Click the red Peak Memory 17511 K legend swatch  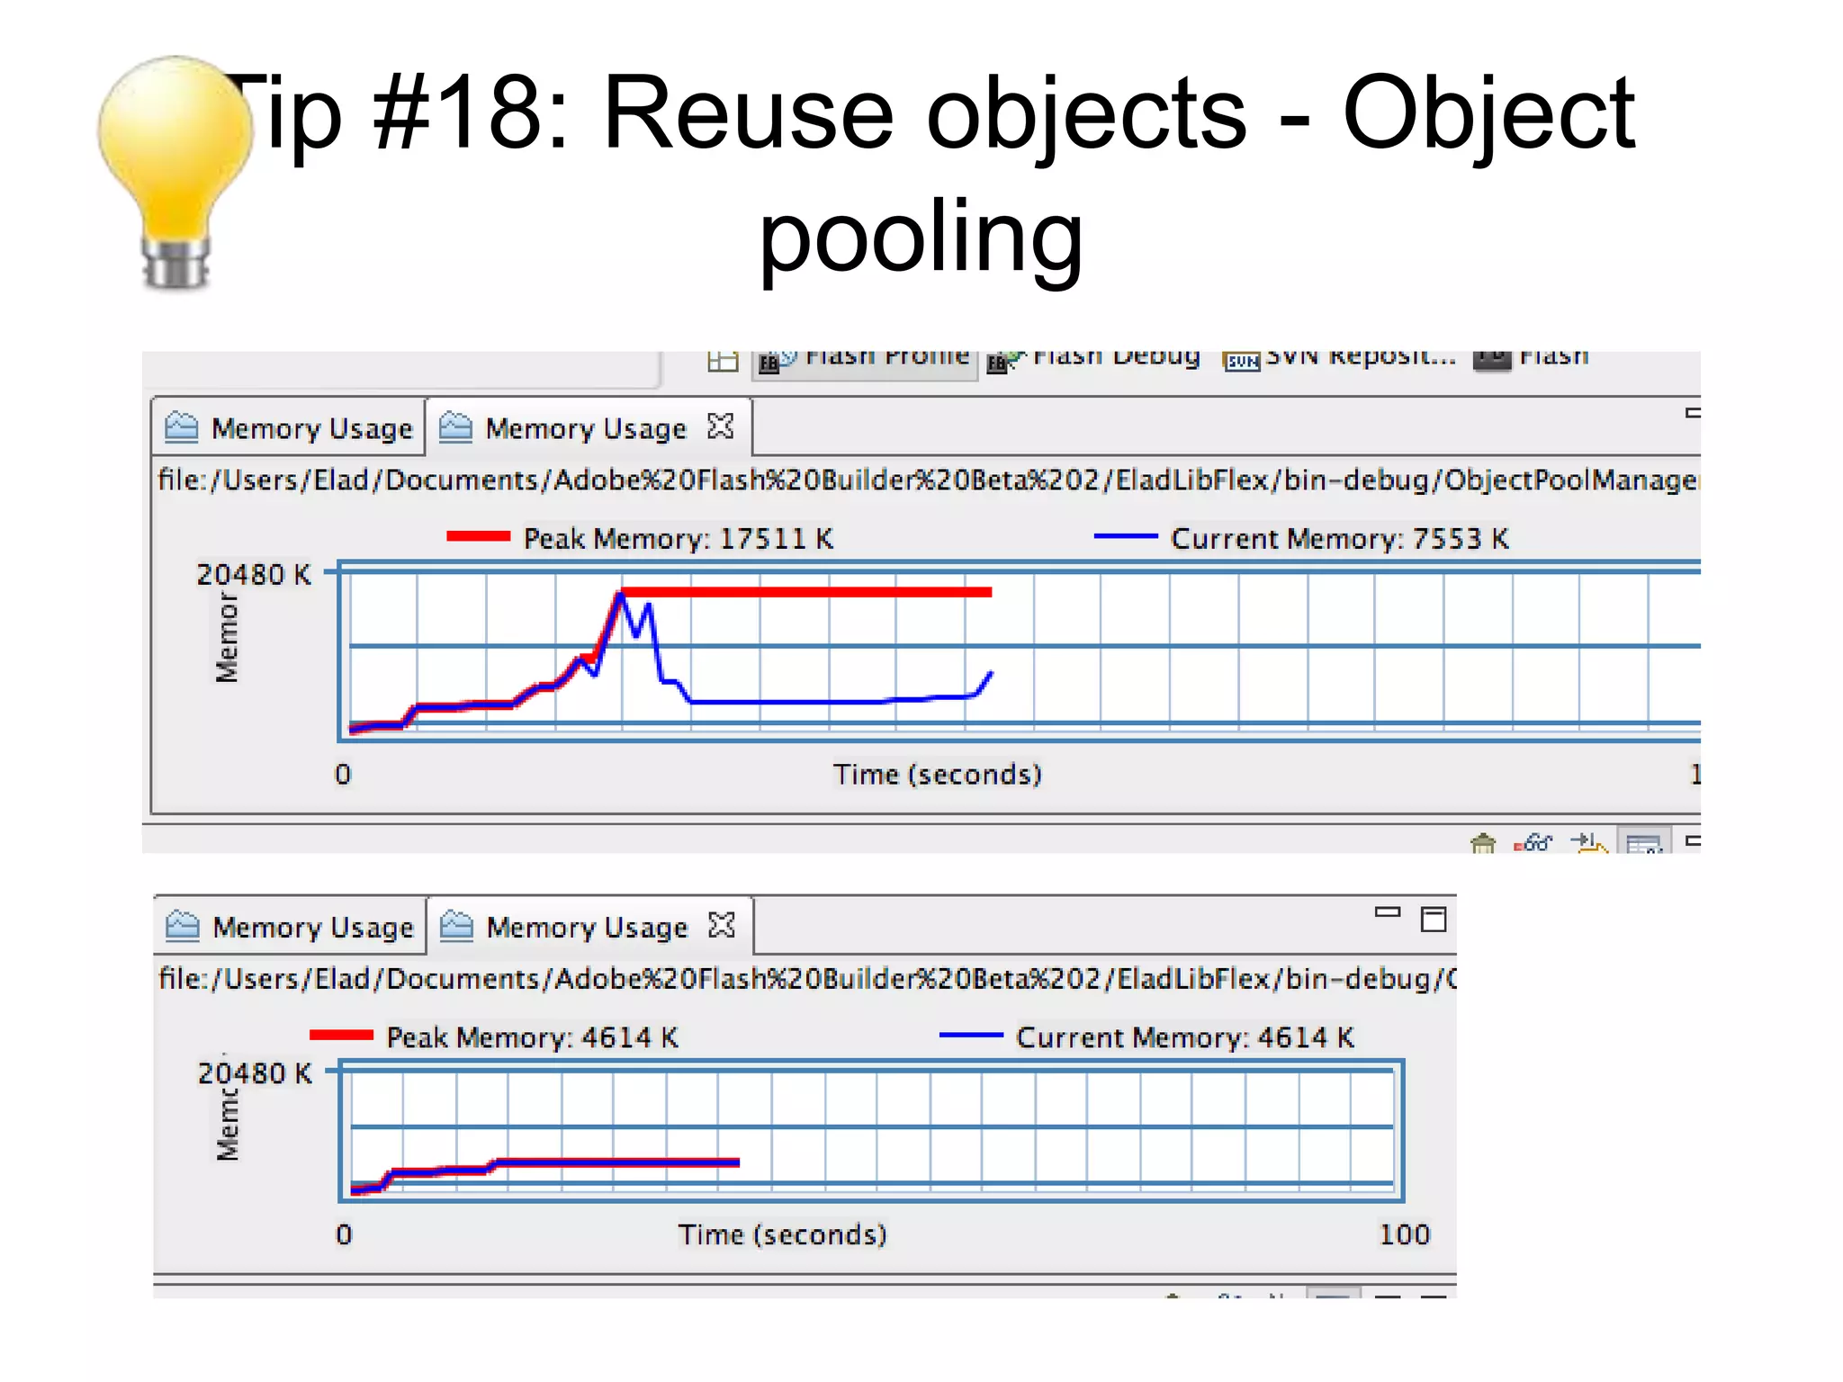pyautogui.click(x=479, y=536)
